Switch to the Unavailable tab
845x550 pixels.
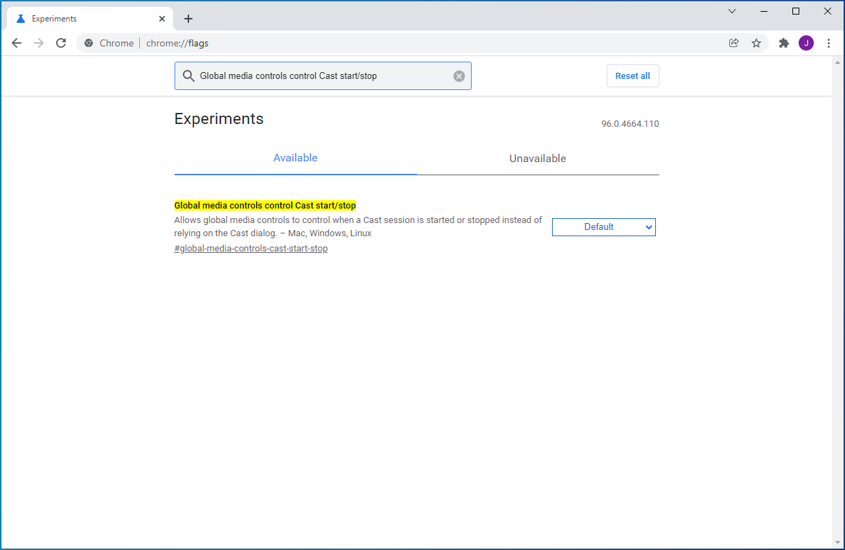point(537,159)
